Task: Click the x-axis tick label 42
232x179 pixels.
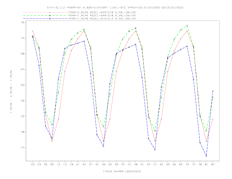Action: pos(123,164)
